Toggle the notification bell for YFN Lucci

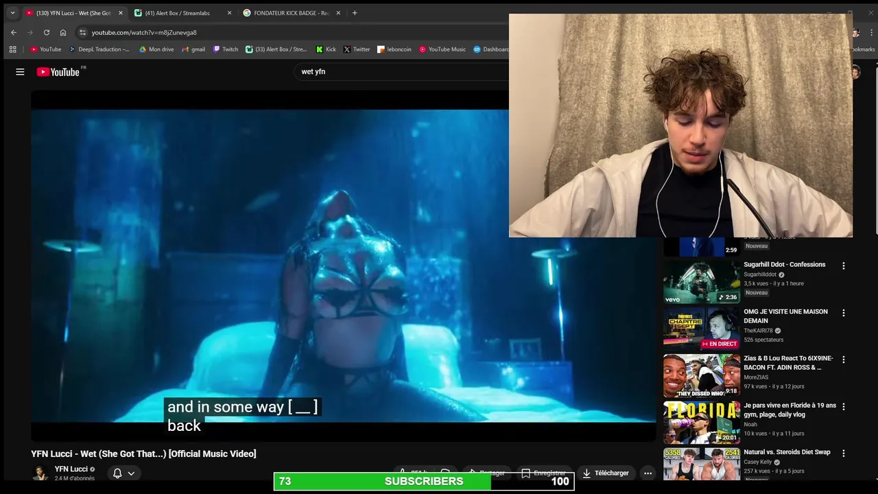[117, 473]
